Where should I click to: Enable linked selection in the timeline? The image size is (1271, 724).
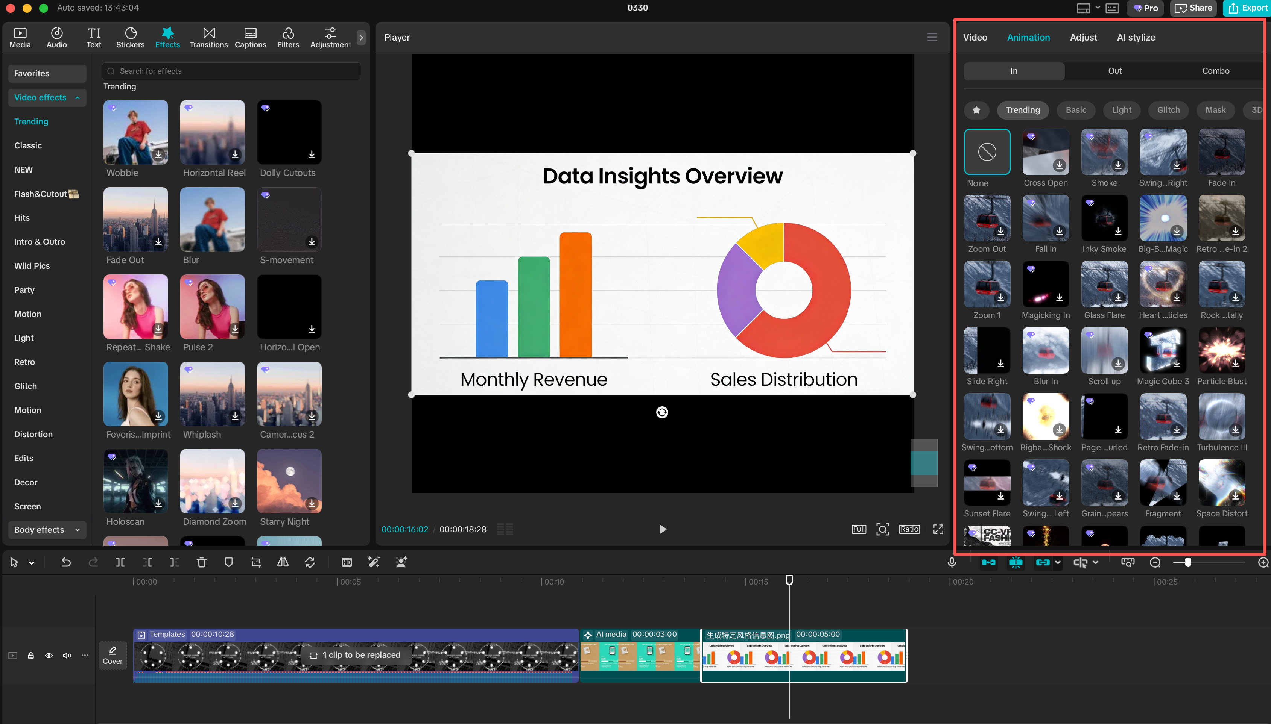click(x=1043, y=562)
